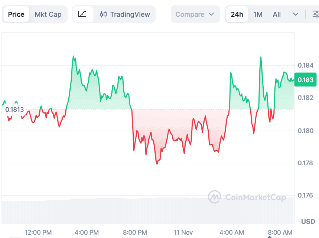319x238 pixels.
Task: Select the All time range
Action: pos(277,14)
